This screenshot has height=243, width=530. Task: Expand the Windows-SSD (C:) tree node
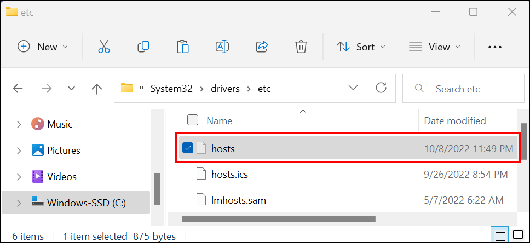click(x=19, y=203)
